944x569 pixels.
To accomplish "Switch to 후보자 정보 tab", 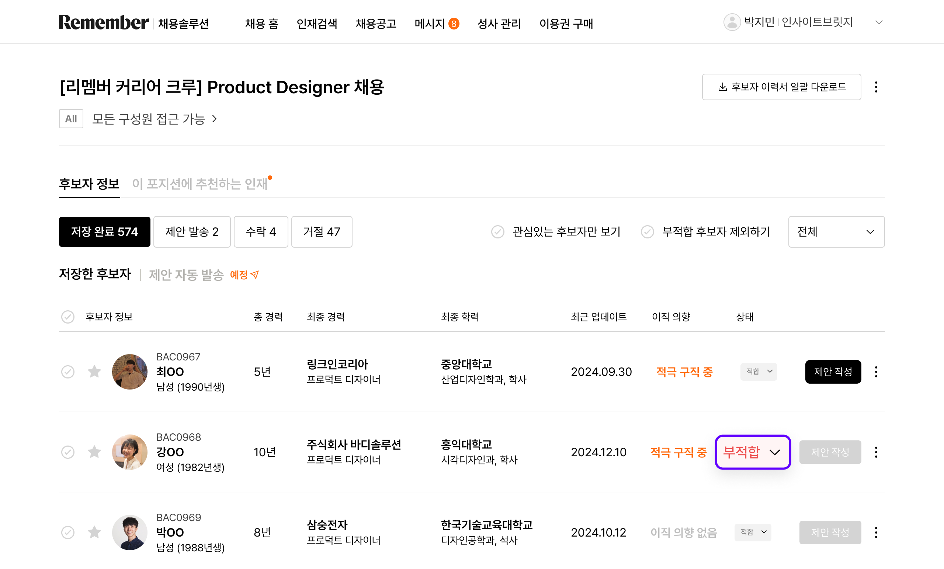I will pyautogui.click(x=89, y=184).
